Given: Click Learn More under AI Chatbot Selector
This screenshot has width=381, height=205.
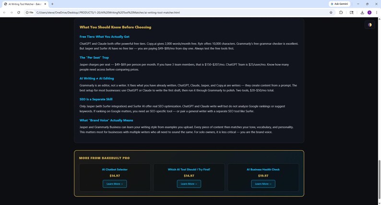Looking at the screenshot, I should (115, 184).
